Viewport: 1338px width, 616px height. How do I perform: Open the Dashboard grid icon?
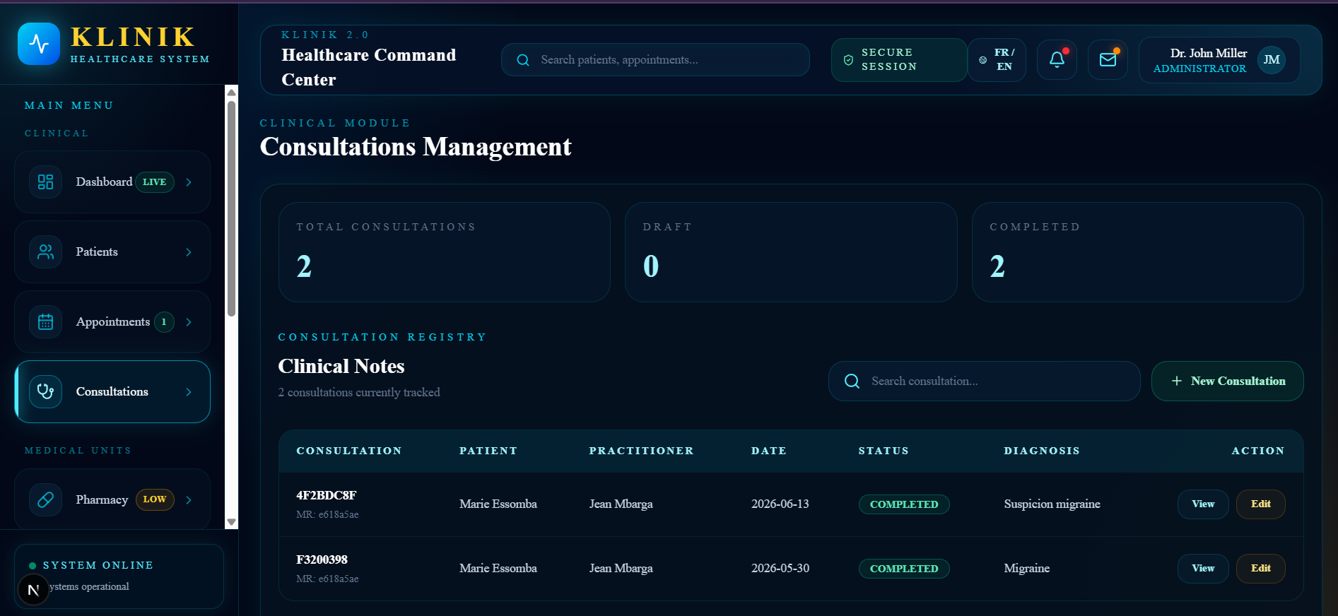46,182
